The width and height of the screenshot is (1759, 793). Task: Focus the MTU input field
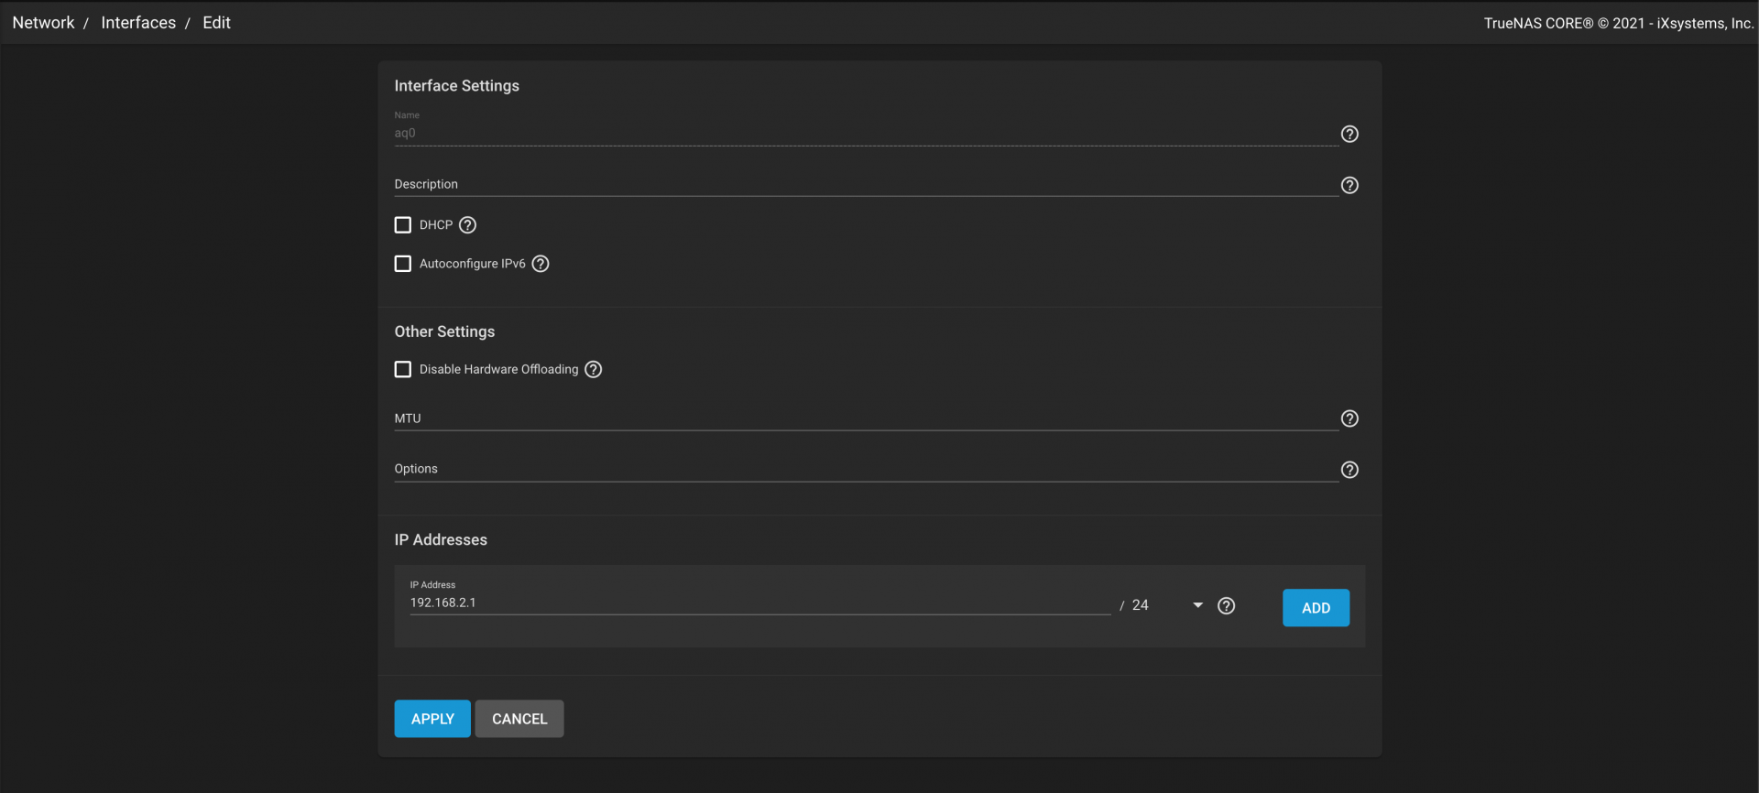pyautogui.click(x=866, y=418)
